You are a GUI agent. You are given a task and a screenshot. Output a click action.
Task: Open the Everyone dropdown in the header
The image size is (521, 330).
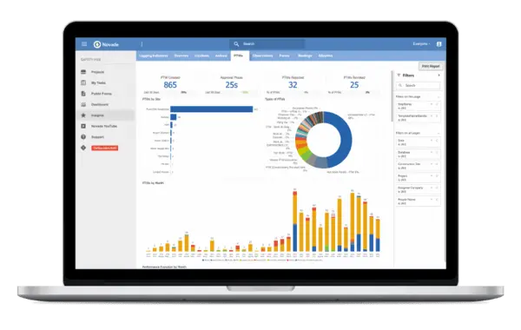coord(421,44)
